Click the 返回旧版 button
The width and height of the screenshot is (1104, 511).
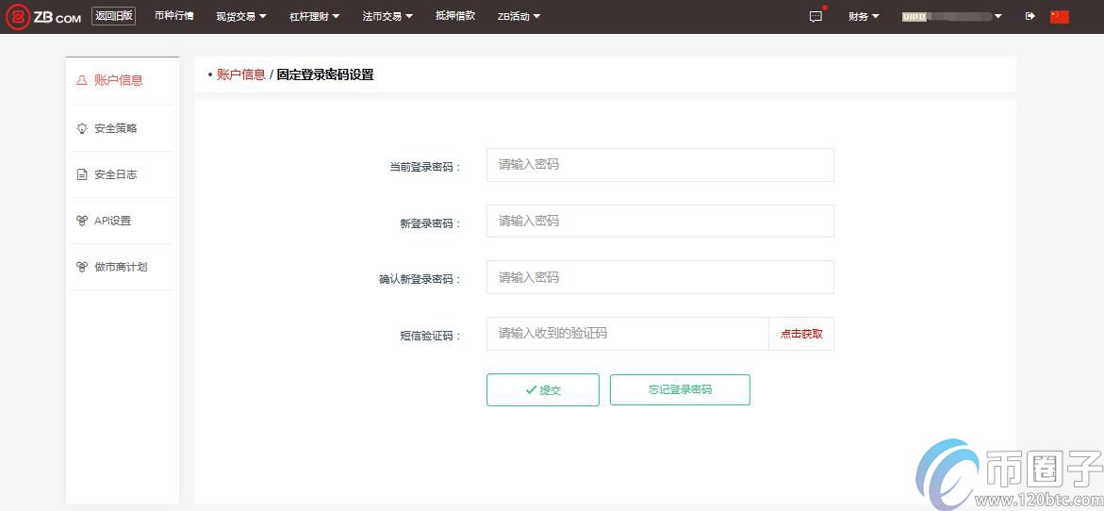click(x=113, y=16)
